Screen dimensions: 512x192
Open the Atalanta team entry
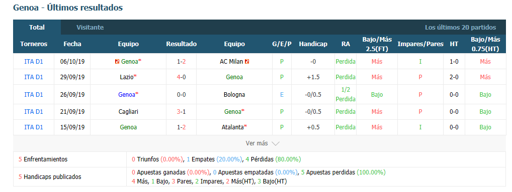(x=233, y=127)
